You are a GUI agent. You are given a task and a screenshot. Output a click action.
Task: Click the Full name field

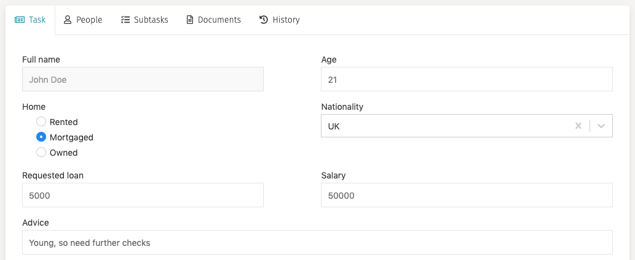pos(143,79)
